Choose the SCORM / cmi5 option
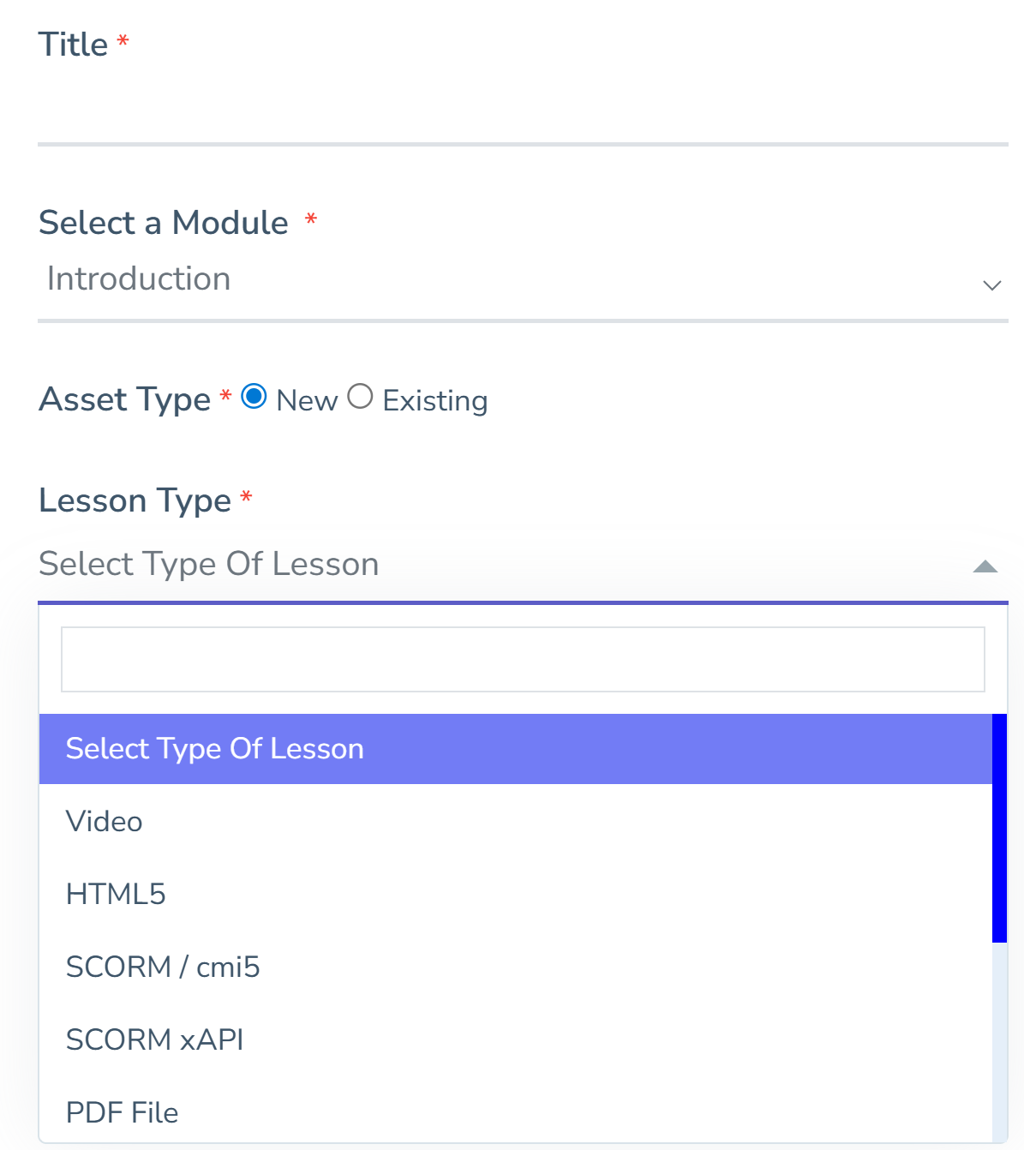The image size is (1024, 1150). (x=163, y=967)
